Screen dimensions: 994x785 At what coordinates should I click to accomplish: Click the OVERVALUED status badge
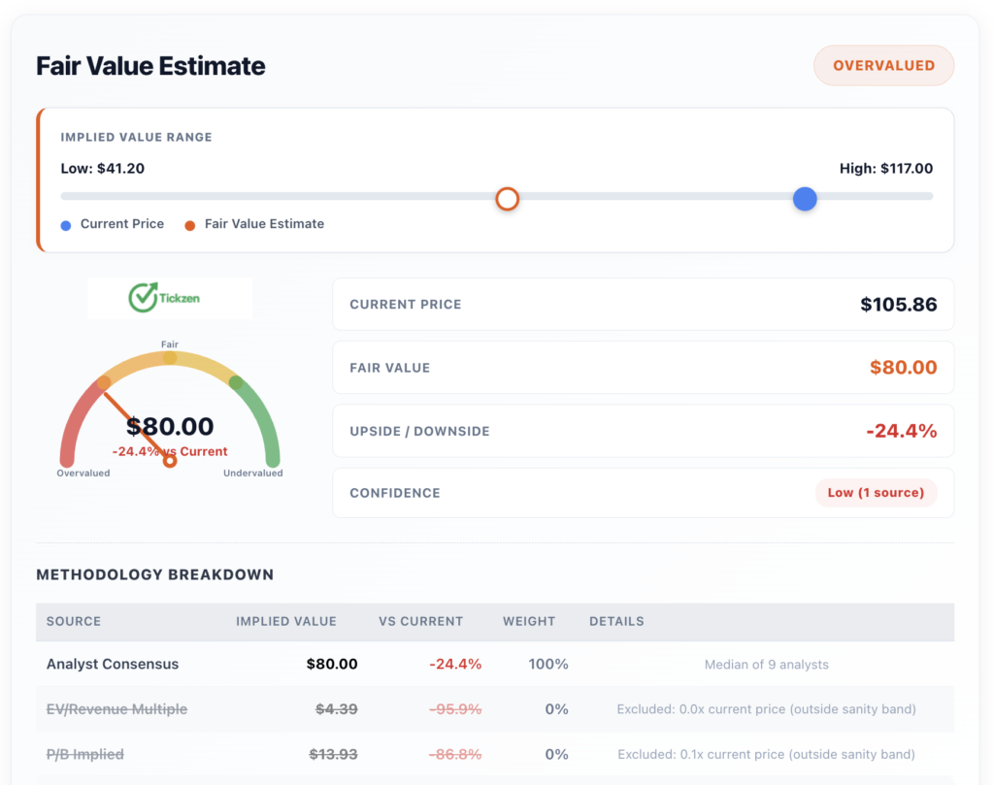click(883, 65)
